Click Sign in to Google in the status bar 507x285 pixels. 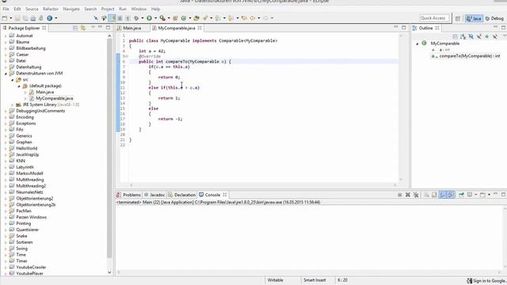pyautogui.click(x=486, y=281)
